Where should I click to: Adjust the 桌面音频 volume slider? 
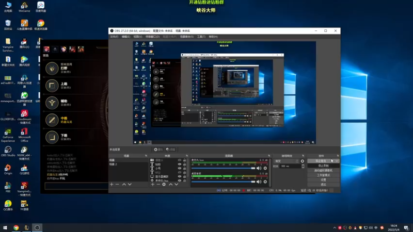pos(224,181)
